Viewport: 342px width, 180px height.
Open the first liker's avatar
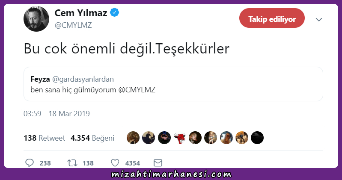(x=133, y=138)
